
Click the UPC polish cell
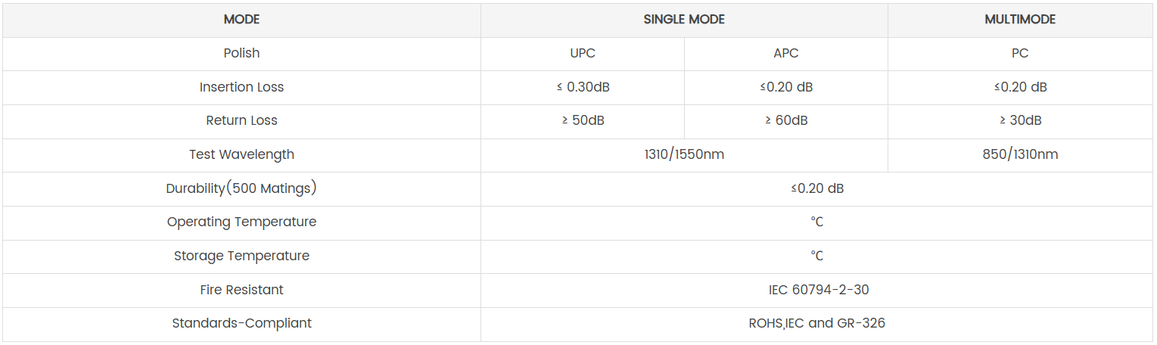[x=583, y=53]
